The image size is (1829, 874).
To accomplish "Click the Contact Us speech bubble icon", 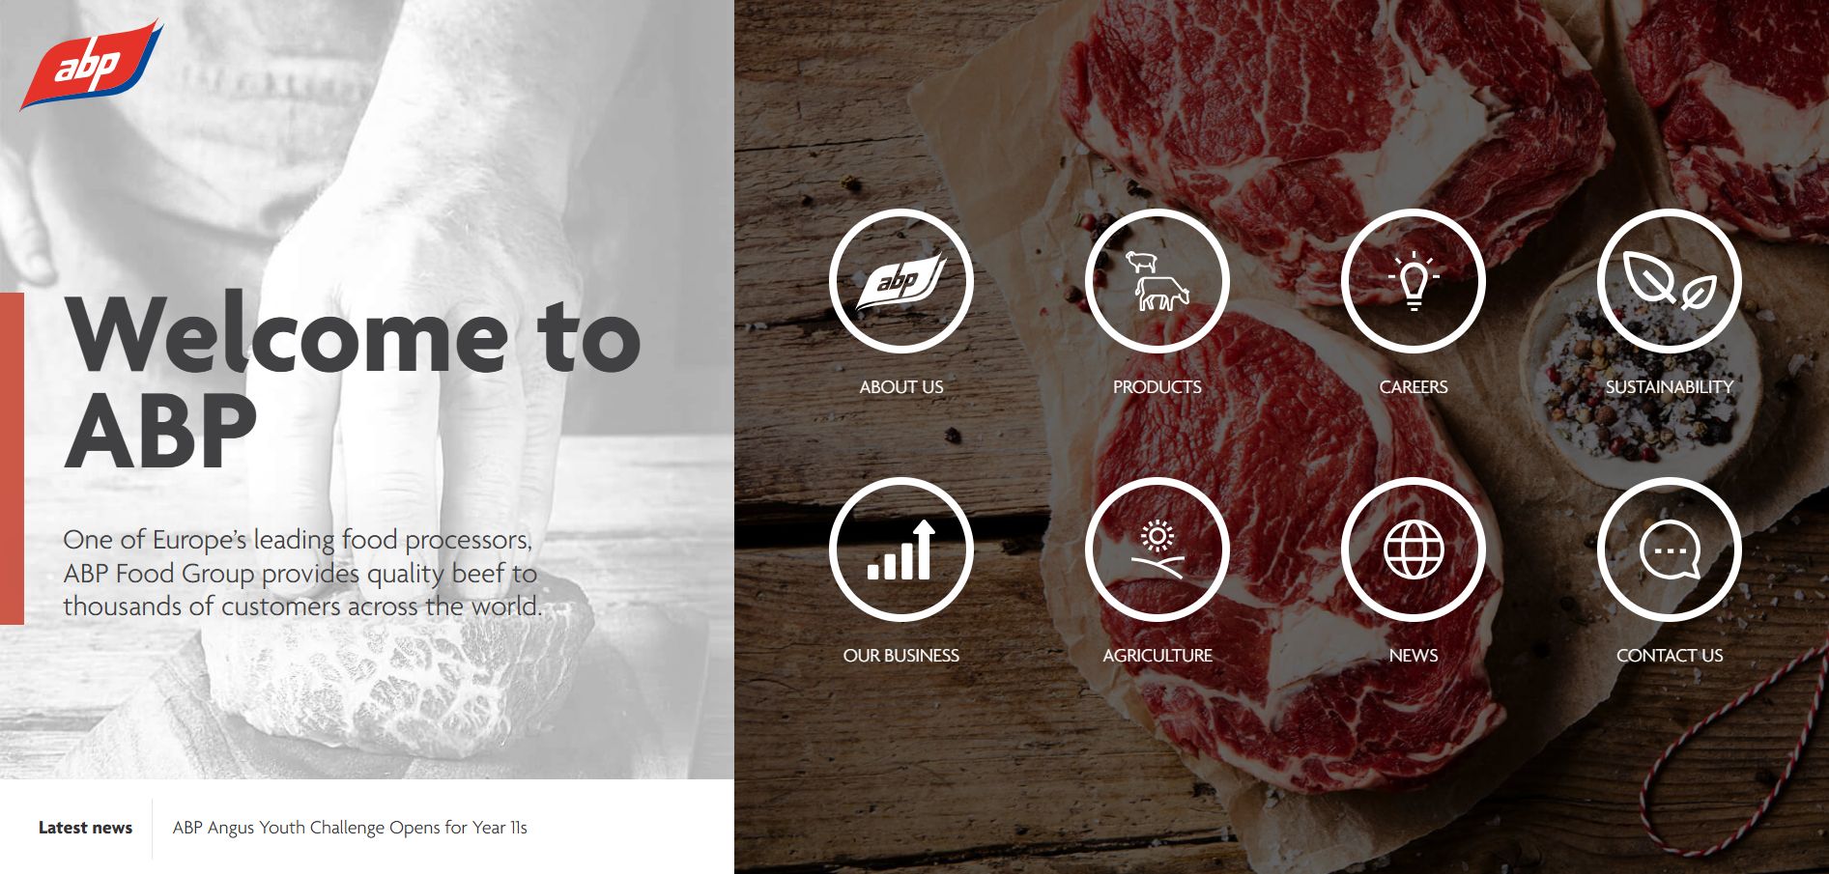I will pos(1669,550).
